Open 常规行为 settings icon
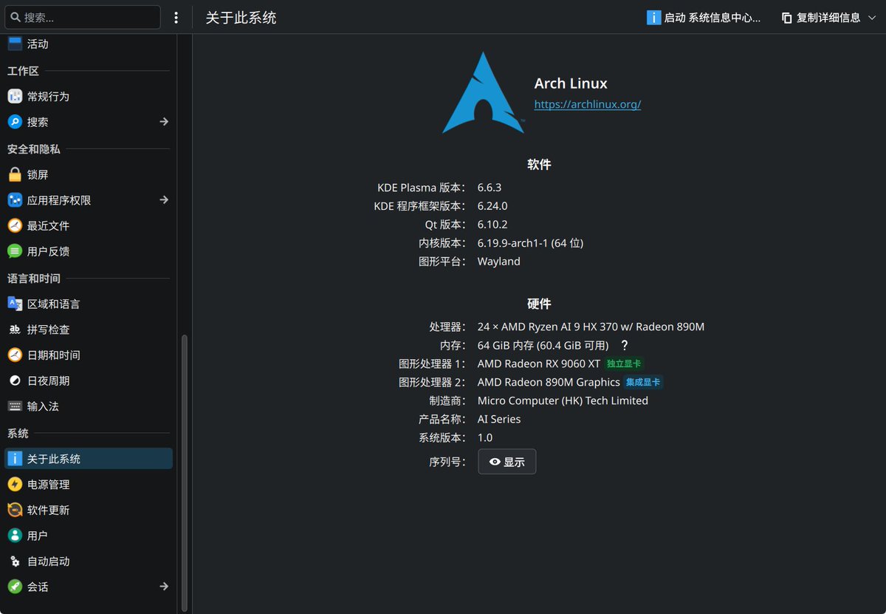886x614 pixels. (x=15, y=96)
